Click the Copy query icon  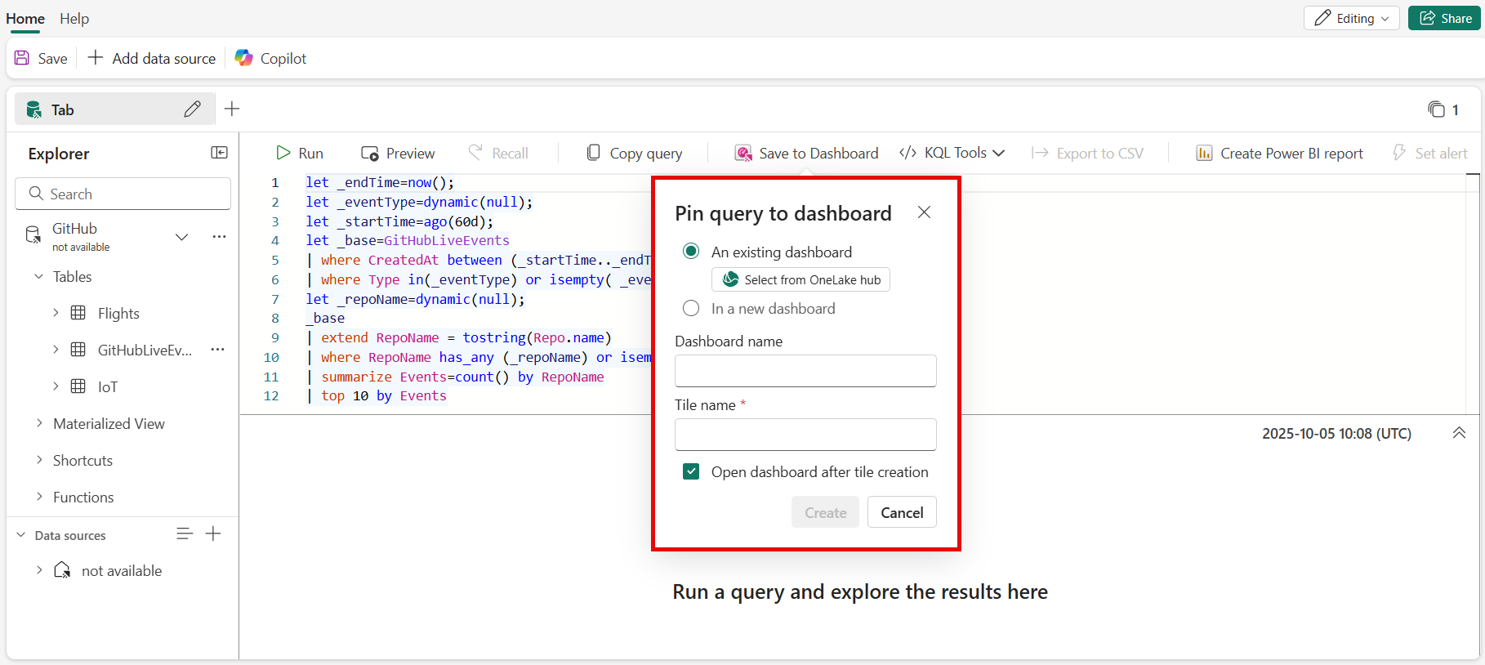594,153
